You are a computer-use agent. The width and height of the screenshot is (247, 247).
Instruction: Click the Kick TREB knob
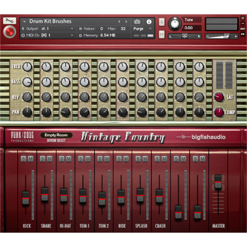pos(27,67)
